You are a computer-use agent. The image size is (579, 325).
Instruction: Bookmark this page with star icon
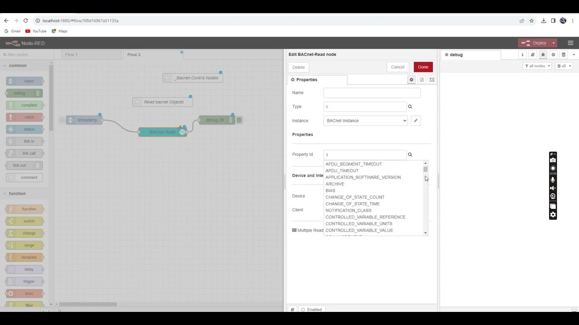pyautogui.click(x=532, y=21)
